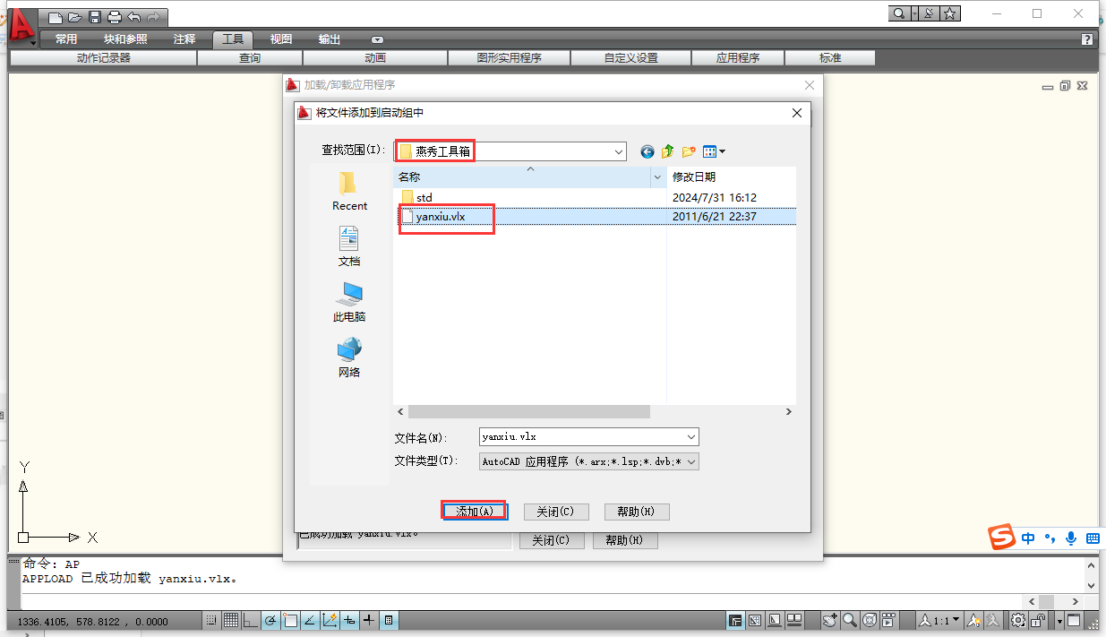This screenshot has width=1106, height=637.
Task: Toggle ortho mode in status bar
Action: 250,620
